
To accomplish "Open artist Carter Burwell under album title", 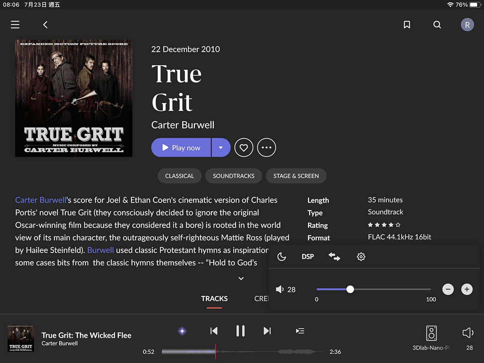I will 183,125.
